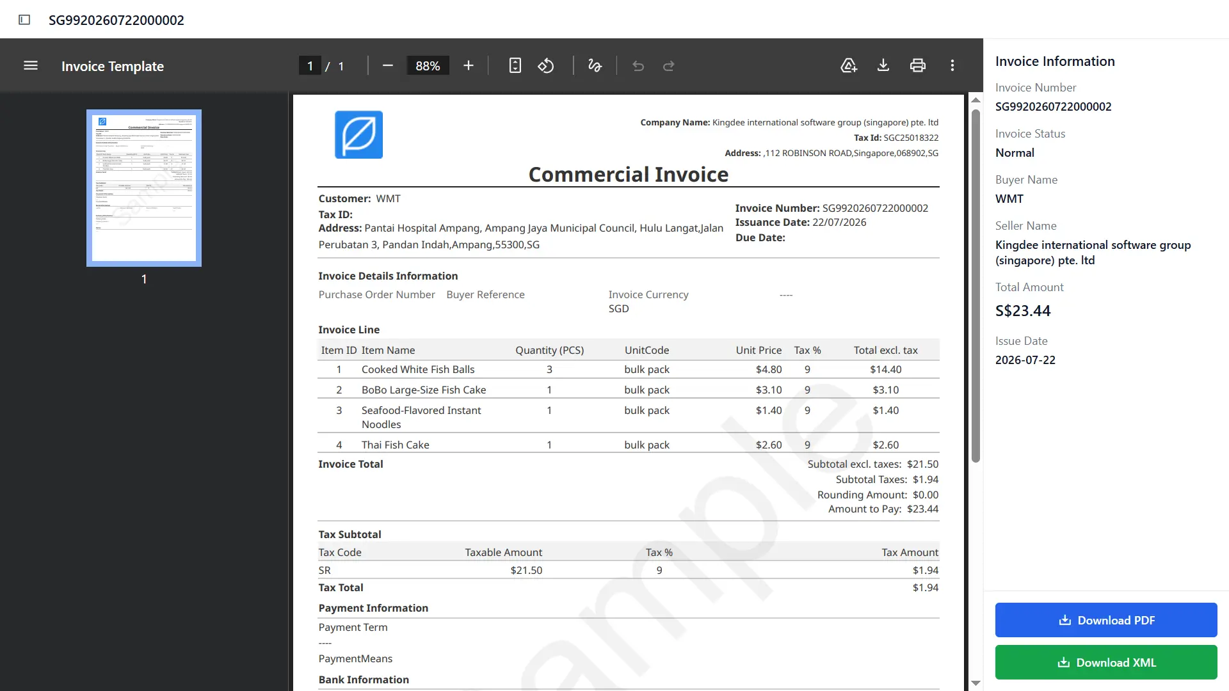1229x691 pixels.
Task: Click the S$23.44 total amount
Action: [1023, 311]
